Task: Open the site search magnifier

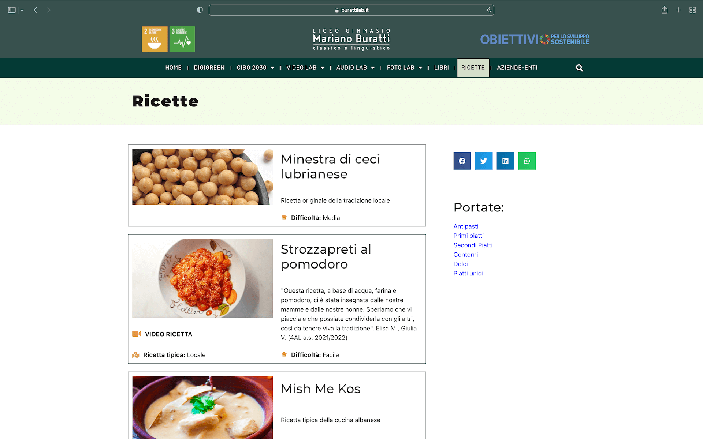Action: click(x=579, y=68)
